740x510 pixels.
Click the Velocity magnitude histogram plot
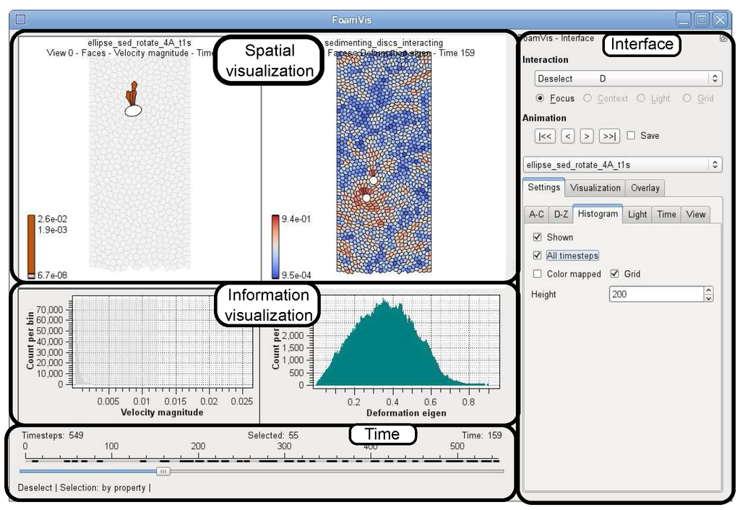click(163, 341)
